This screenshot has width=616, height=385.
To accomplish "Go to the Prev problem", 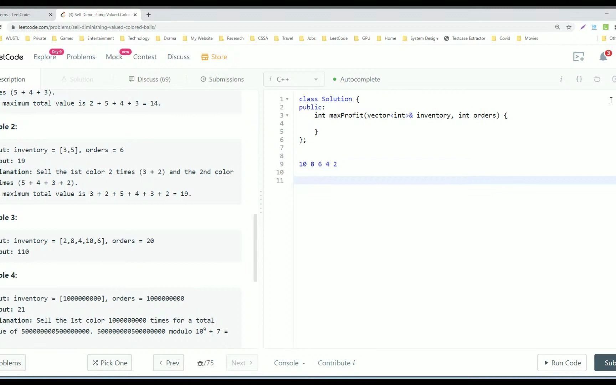I will point(169,363).
